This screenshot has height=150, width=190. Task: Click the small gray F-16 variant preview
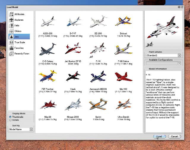point(149,45)
